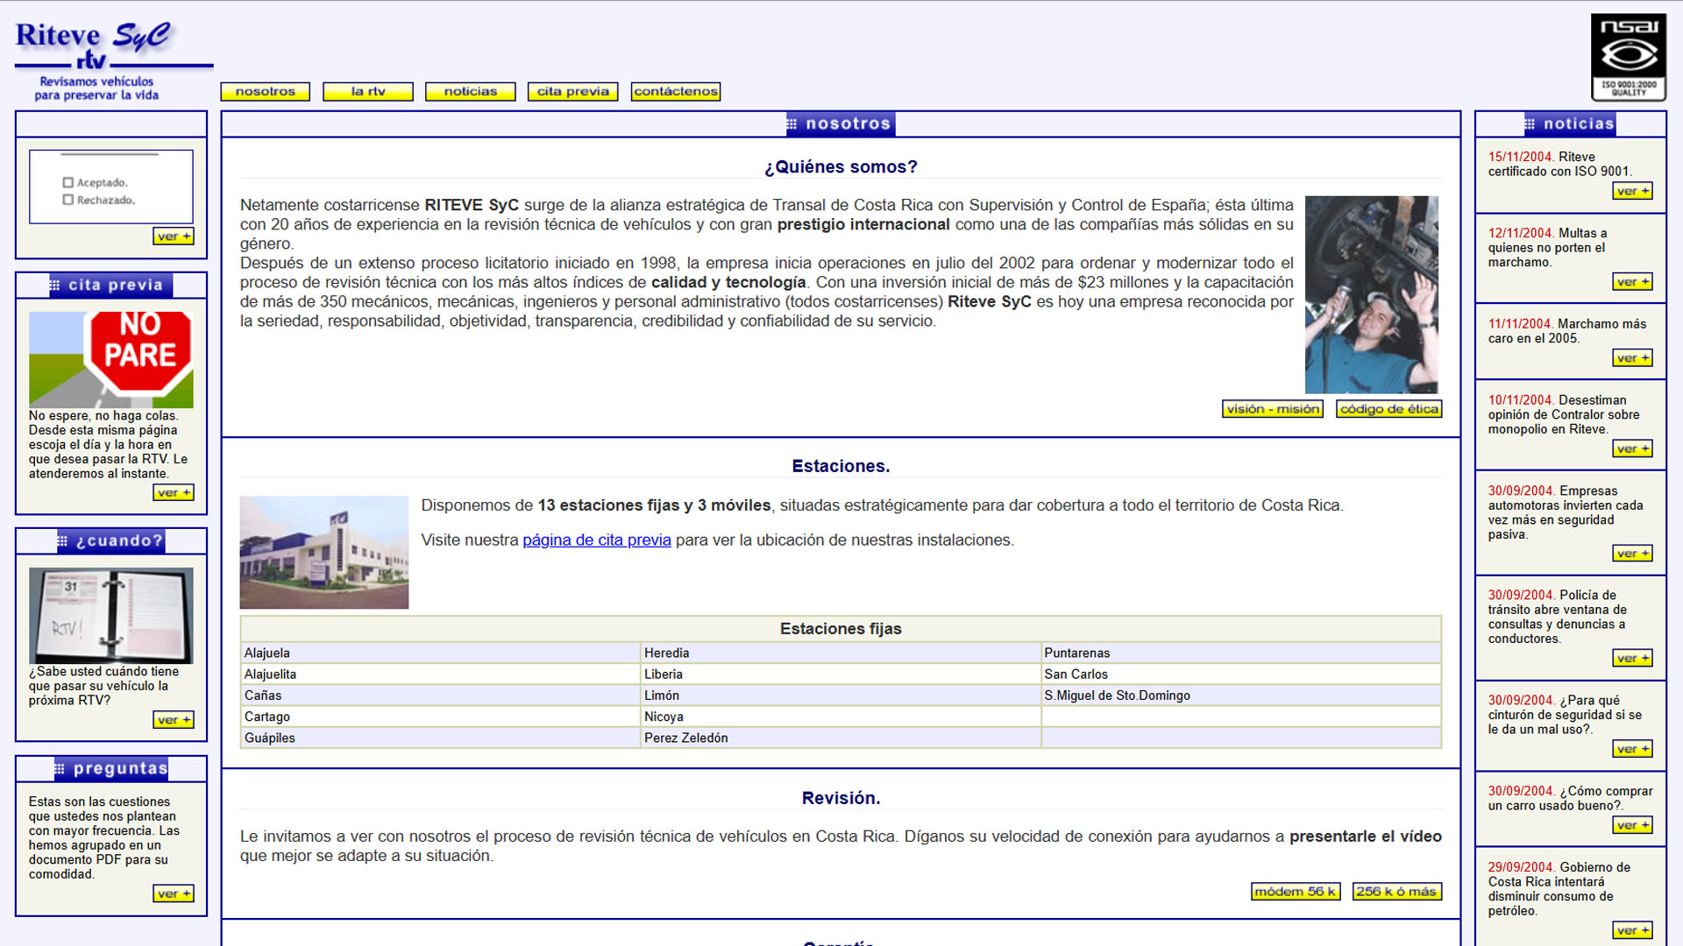This screenshot has height=946, width=1683.
Task: Open the la rtv menu item
Action: [x=367, y=92]
